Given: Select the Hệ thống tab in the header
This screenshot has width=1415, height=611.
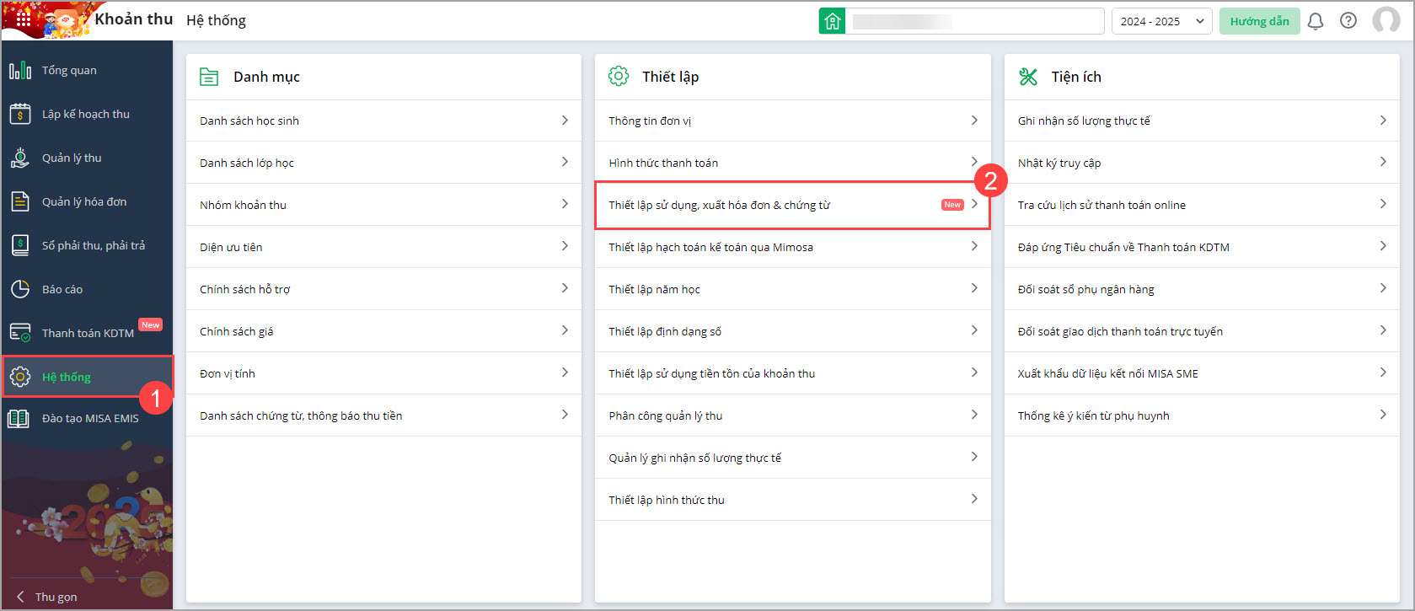Looking at the screenshot, I should 216,20.
